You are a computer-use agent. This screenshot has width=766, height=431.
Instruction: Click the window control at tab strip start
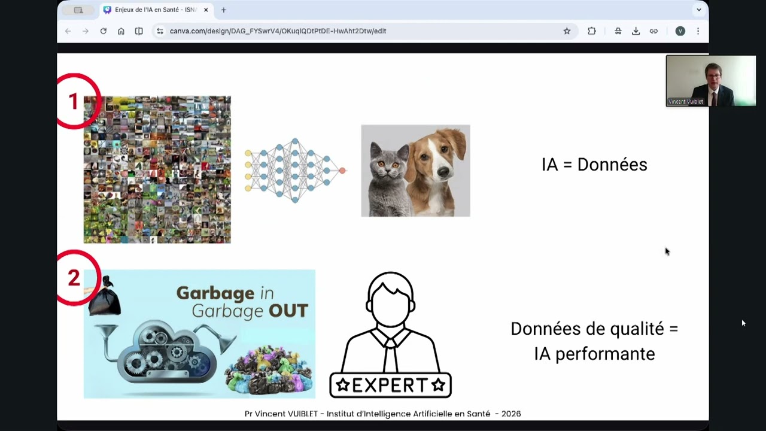click(x=78, y=10)
